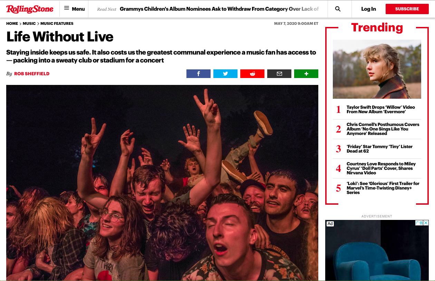Open Chris Cornell covers album story
This screenshot has width=435, height=281.
[x=383, y=129]
